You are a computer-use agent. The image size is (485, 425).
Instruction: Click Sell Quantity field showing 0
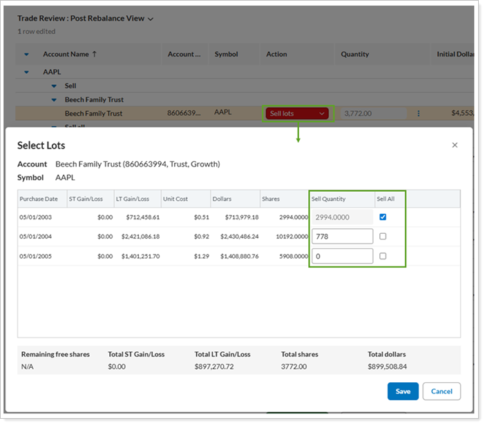click(342, 256)
